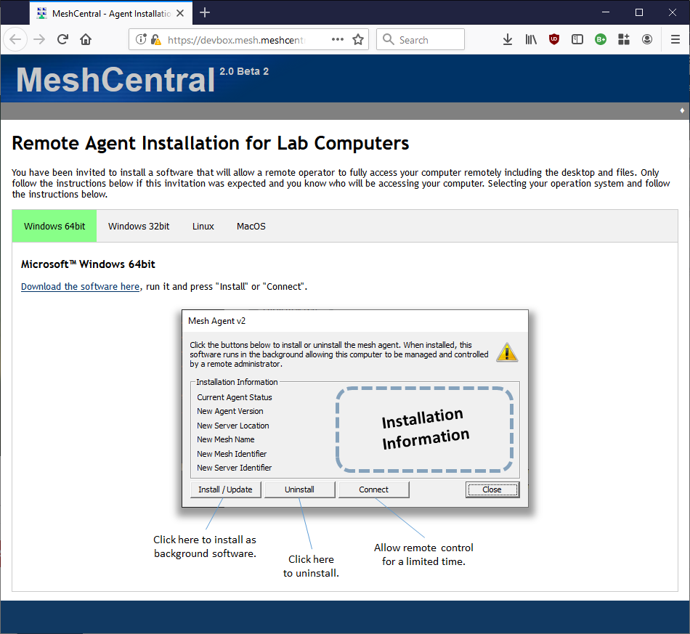
Task: Open page actions three-dot menu
Action: point(338,40)
